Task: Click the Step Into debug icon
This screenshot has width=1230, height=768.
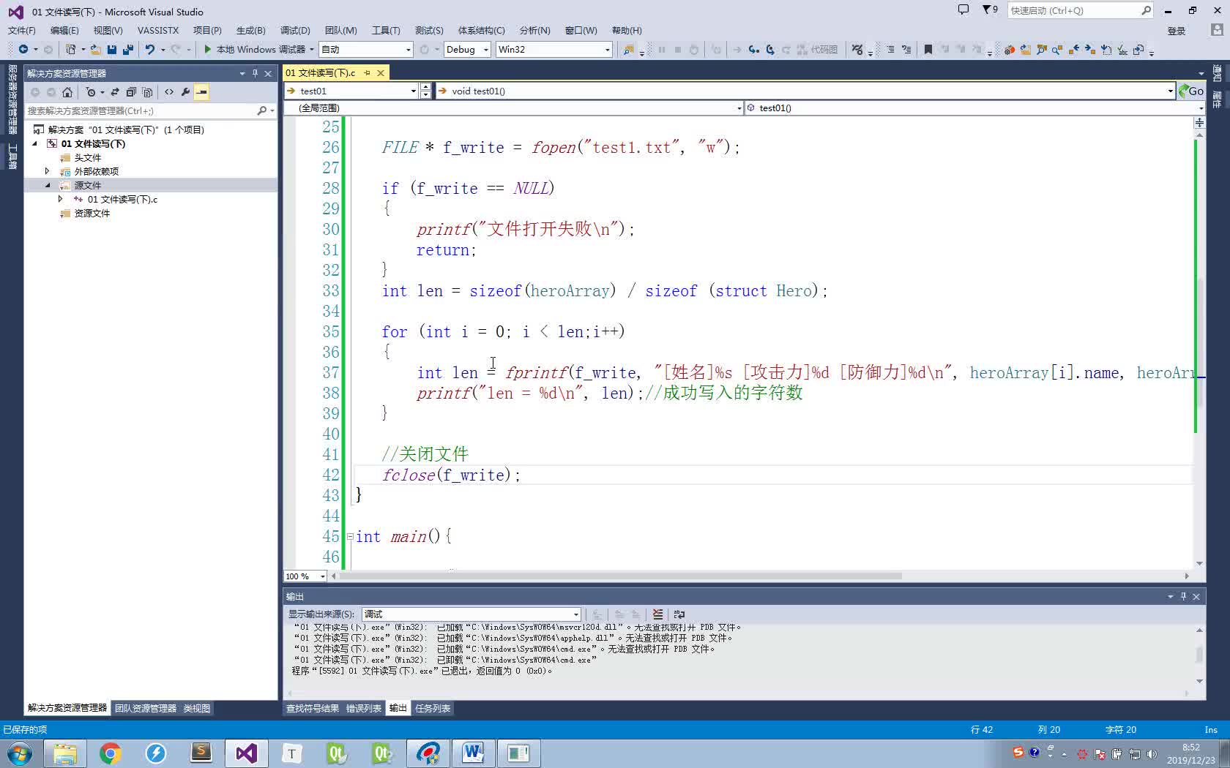Action: [x=753, y=49]
